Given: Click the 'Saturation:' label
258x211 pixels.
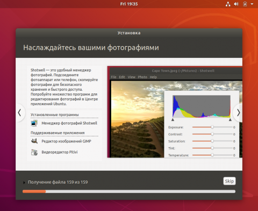Looking at the screenshot, I should click(x=177, y=141).
